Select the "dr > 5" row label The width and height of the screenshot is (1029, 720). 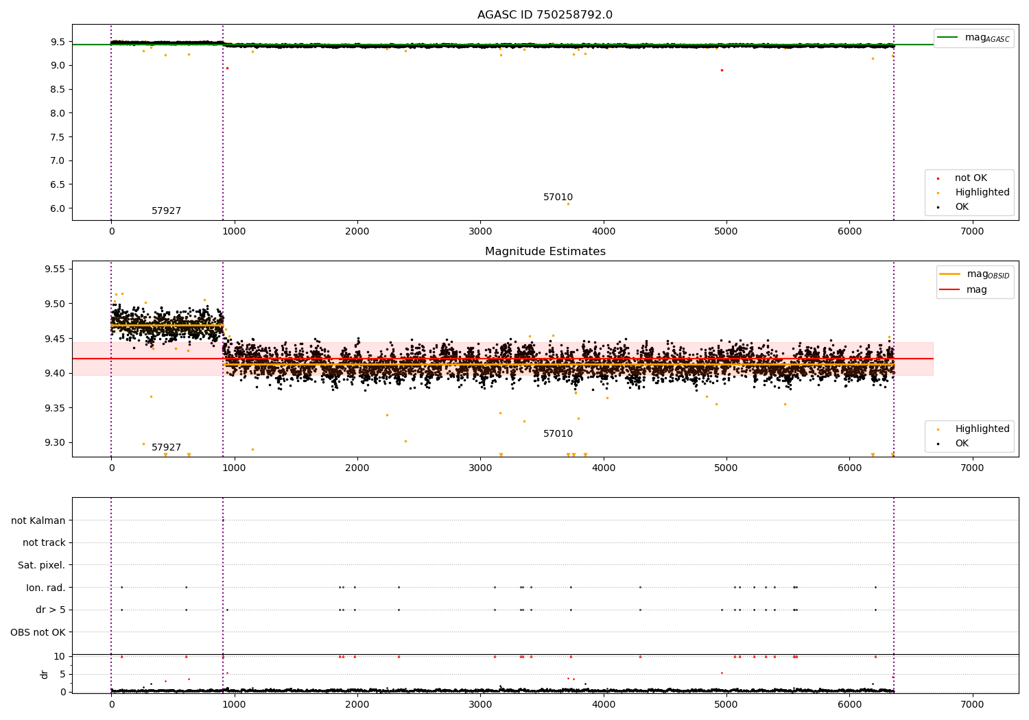[51, 610]
